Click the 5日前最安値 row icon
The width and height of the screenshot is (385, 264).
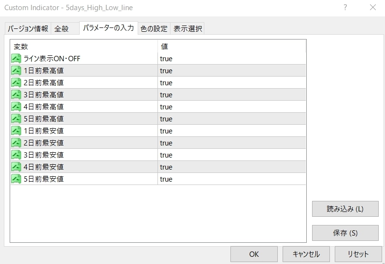point(16,179)
